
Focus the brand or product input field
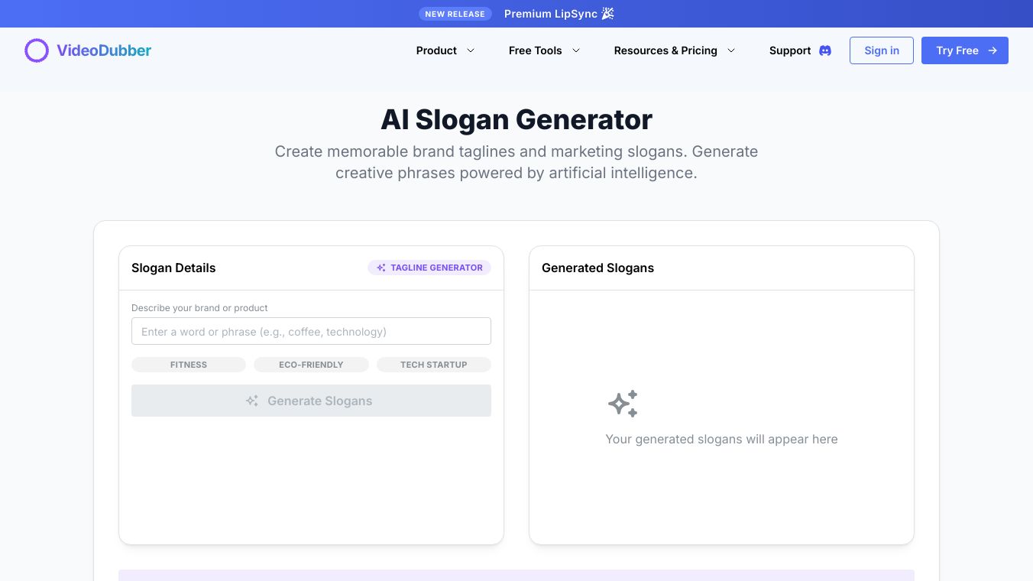click(311, 332)
